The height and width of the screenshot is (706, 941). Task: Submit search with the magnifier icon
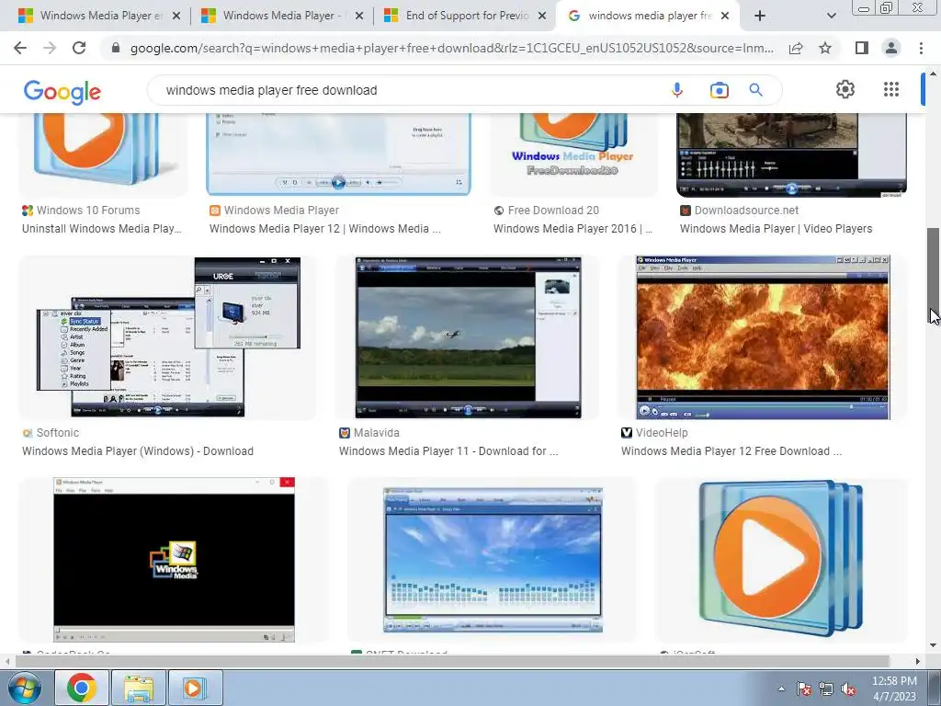point(755,90)
